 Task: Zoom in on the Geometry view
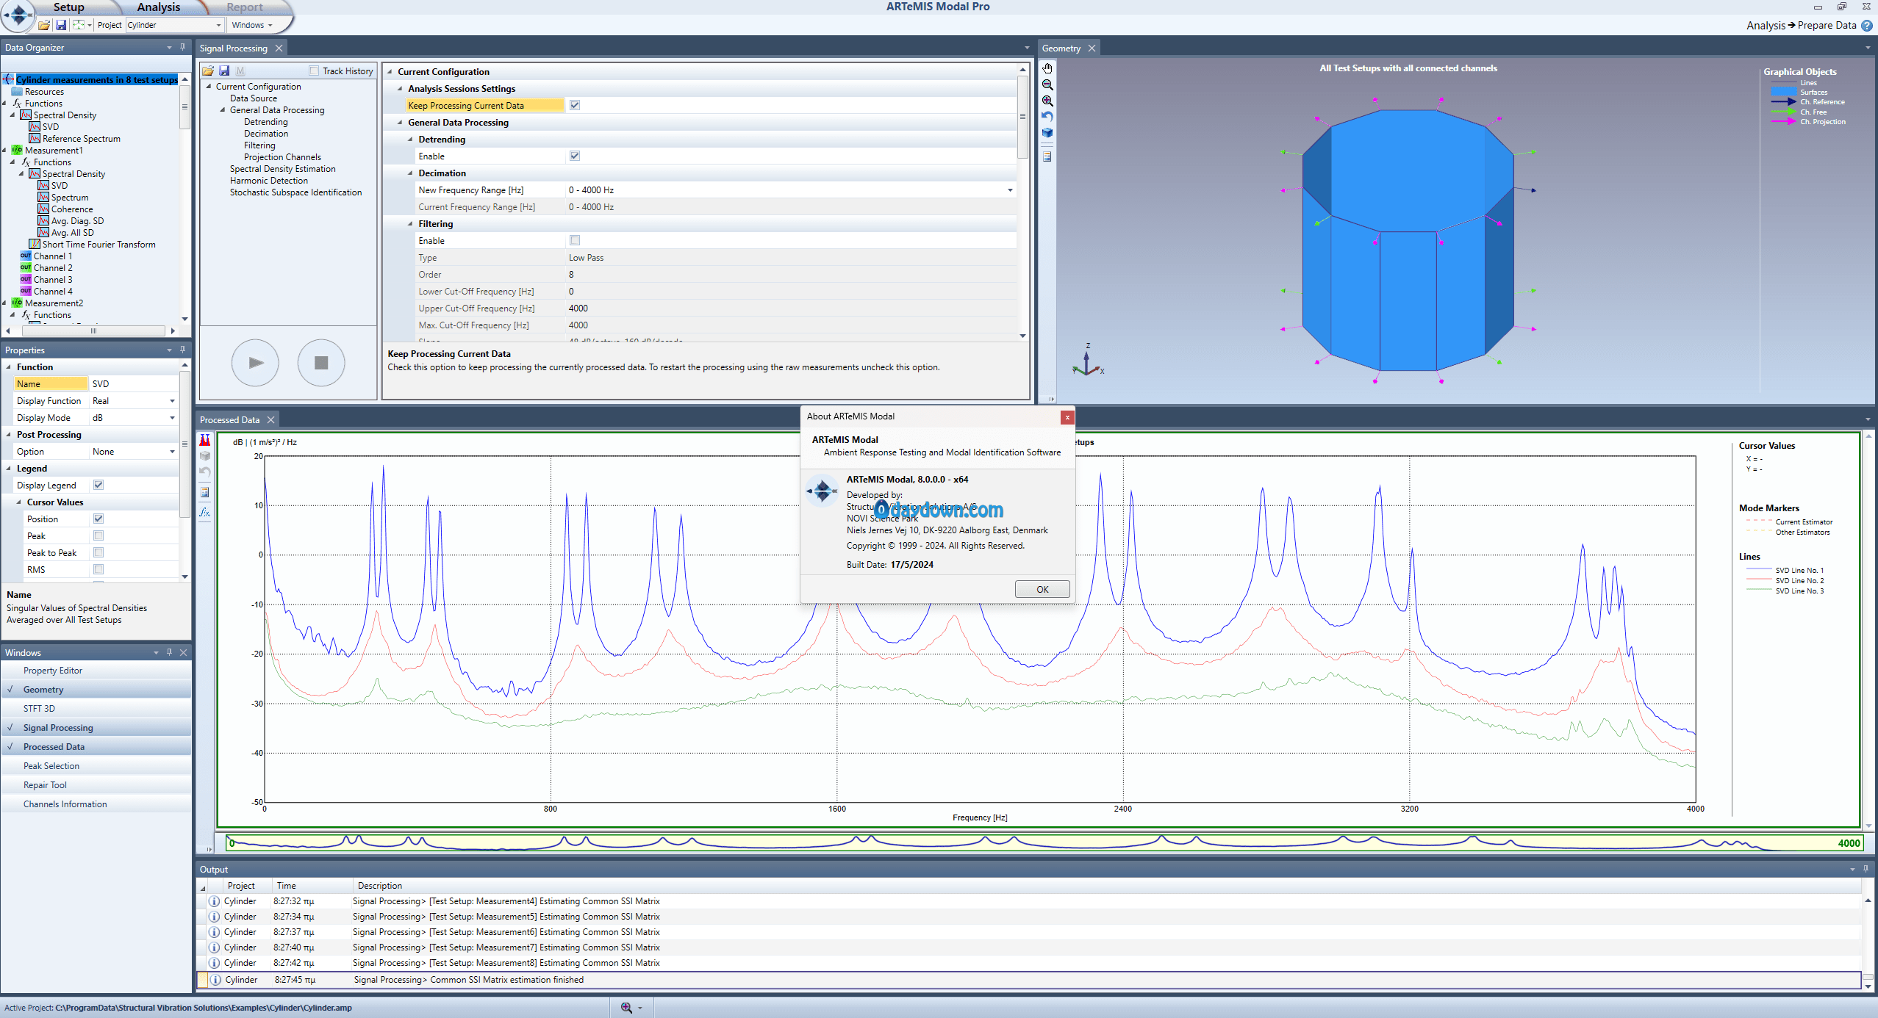coord(1047,101)
